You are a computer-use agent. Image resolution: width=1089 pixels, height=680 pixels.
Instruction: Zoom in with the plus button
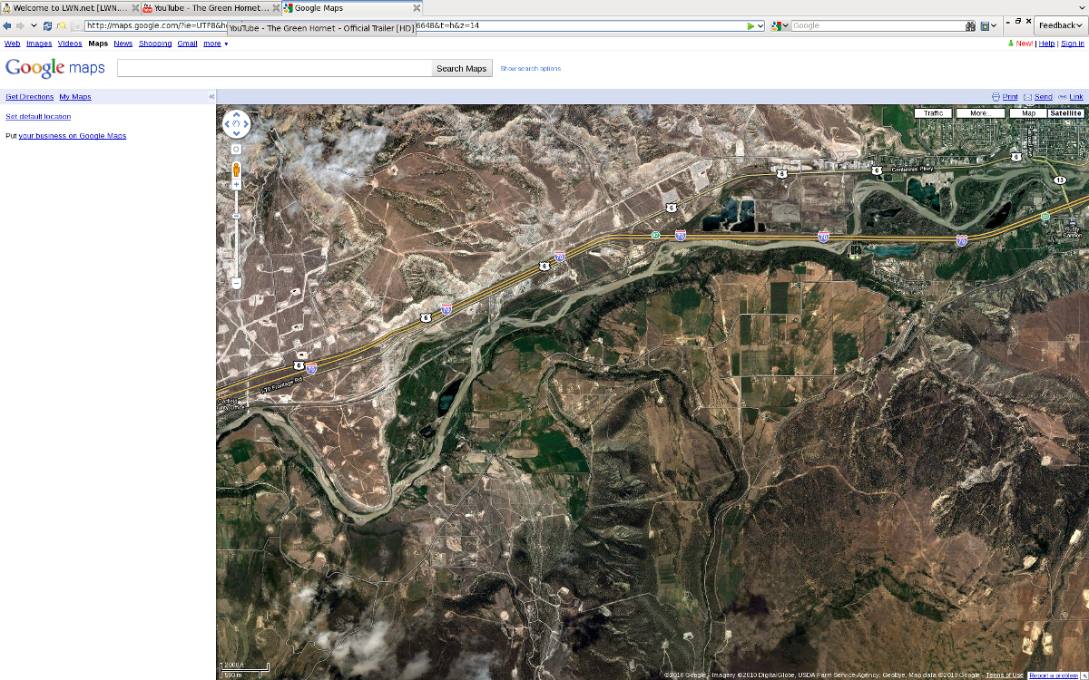tap(236, 184)
